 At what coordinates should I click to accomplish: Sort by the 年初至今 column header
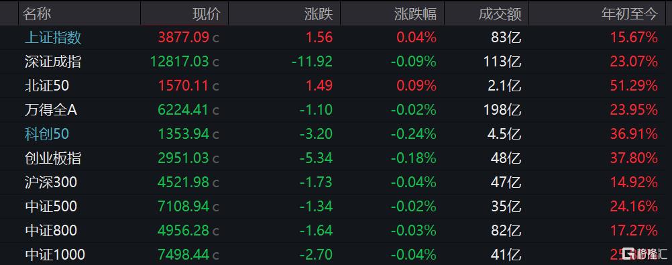[x=630, y=13]
